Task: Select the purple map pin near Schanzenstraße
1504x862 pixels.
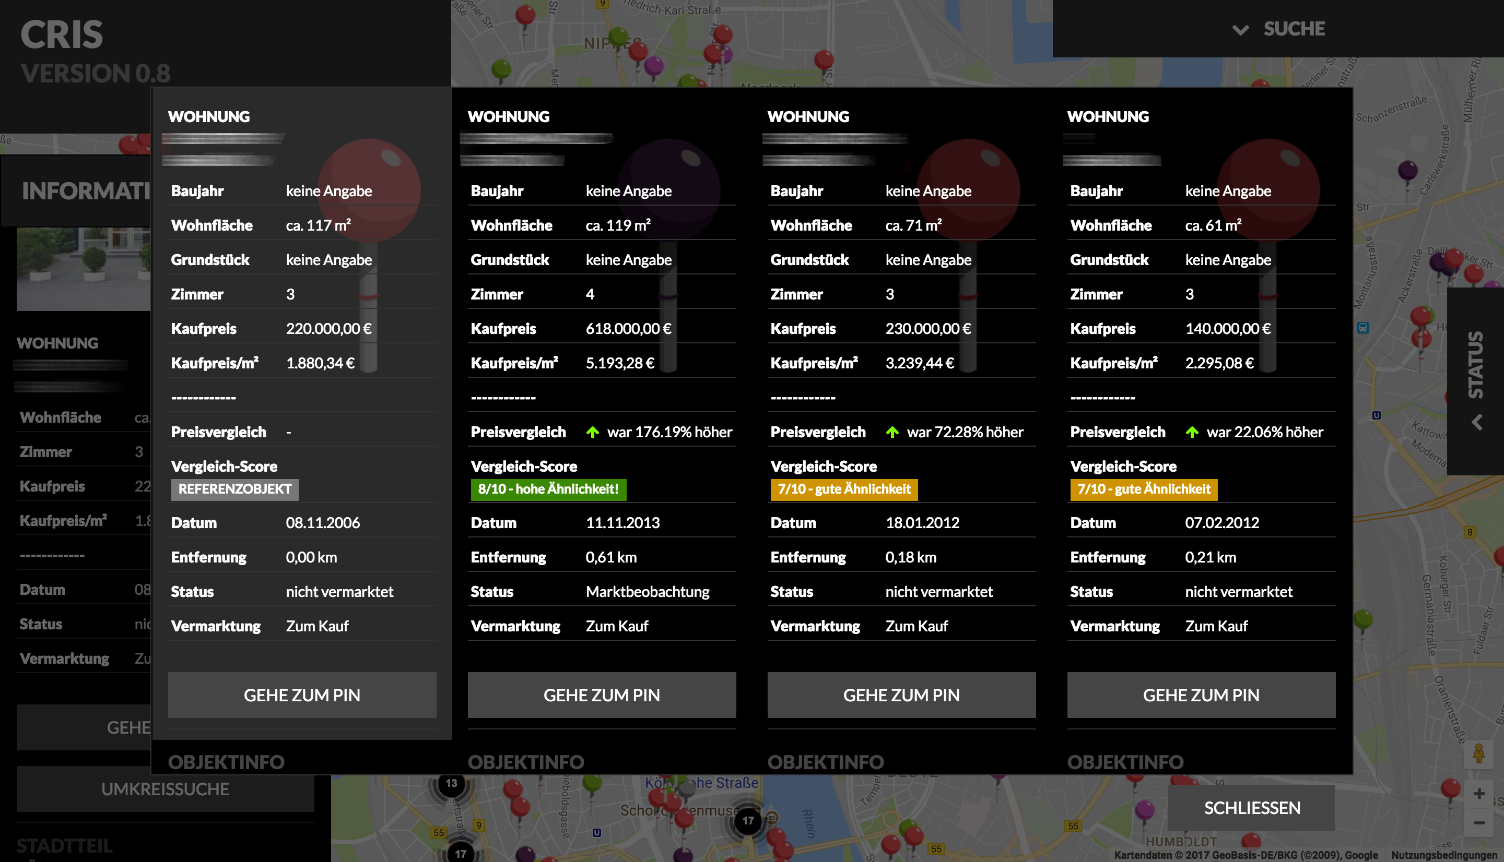Action: tap(1407, 171)
